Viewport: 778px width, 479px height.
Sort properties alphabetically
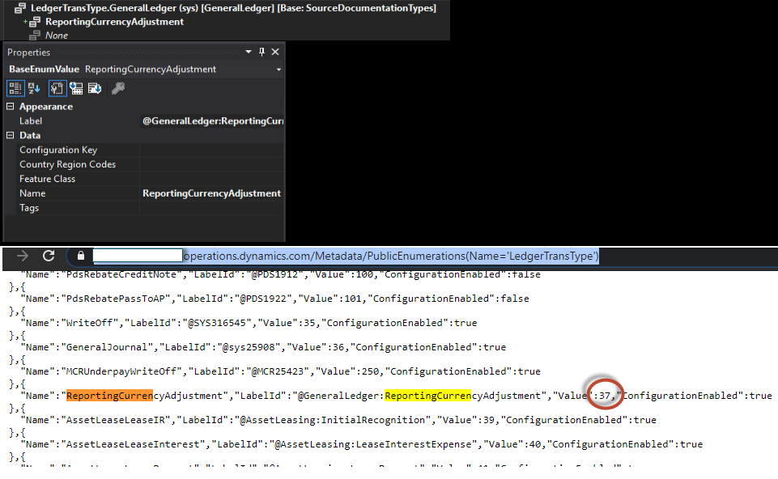point(34,88)
